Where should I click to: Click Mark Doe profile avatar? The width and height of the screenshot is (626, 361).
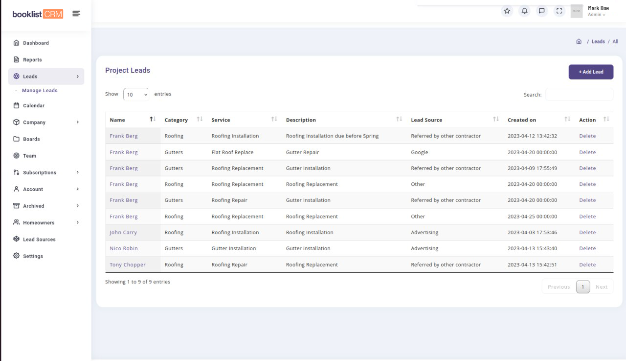pyautogui.click(x=577, y=11)
